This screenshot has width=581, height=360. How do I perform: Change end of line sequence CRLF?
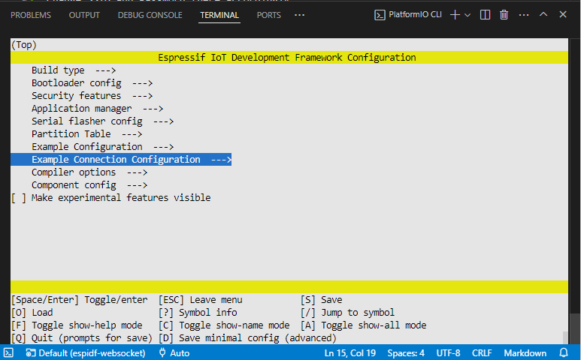(482, 353)
